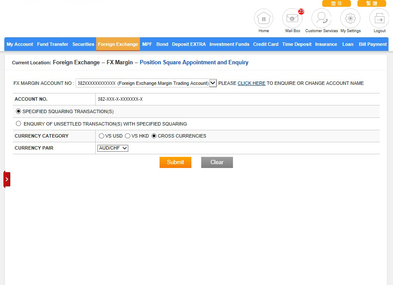The image size is (393, 285).
Task: Open the Fund Transfer menu
Action: coord(52,44)
